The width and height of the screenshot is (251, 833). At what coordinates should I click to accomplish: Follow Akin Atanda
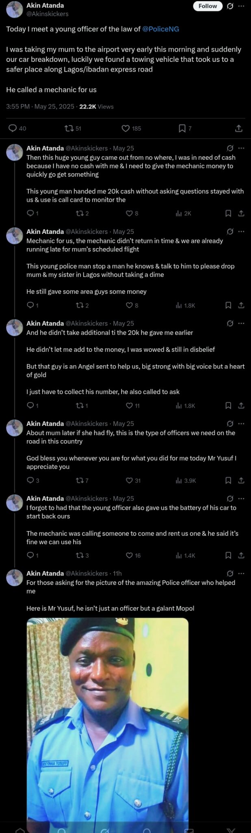point(208,6)
